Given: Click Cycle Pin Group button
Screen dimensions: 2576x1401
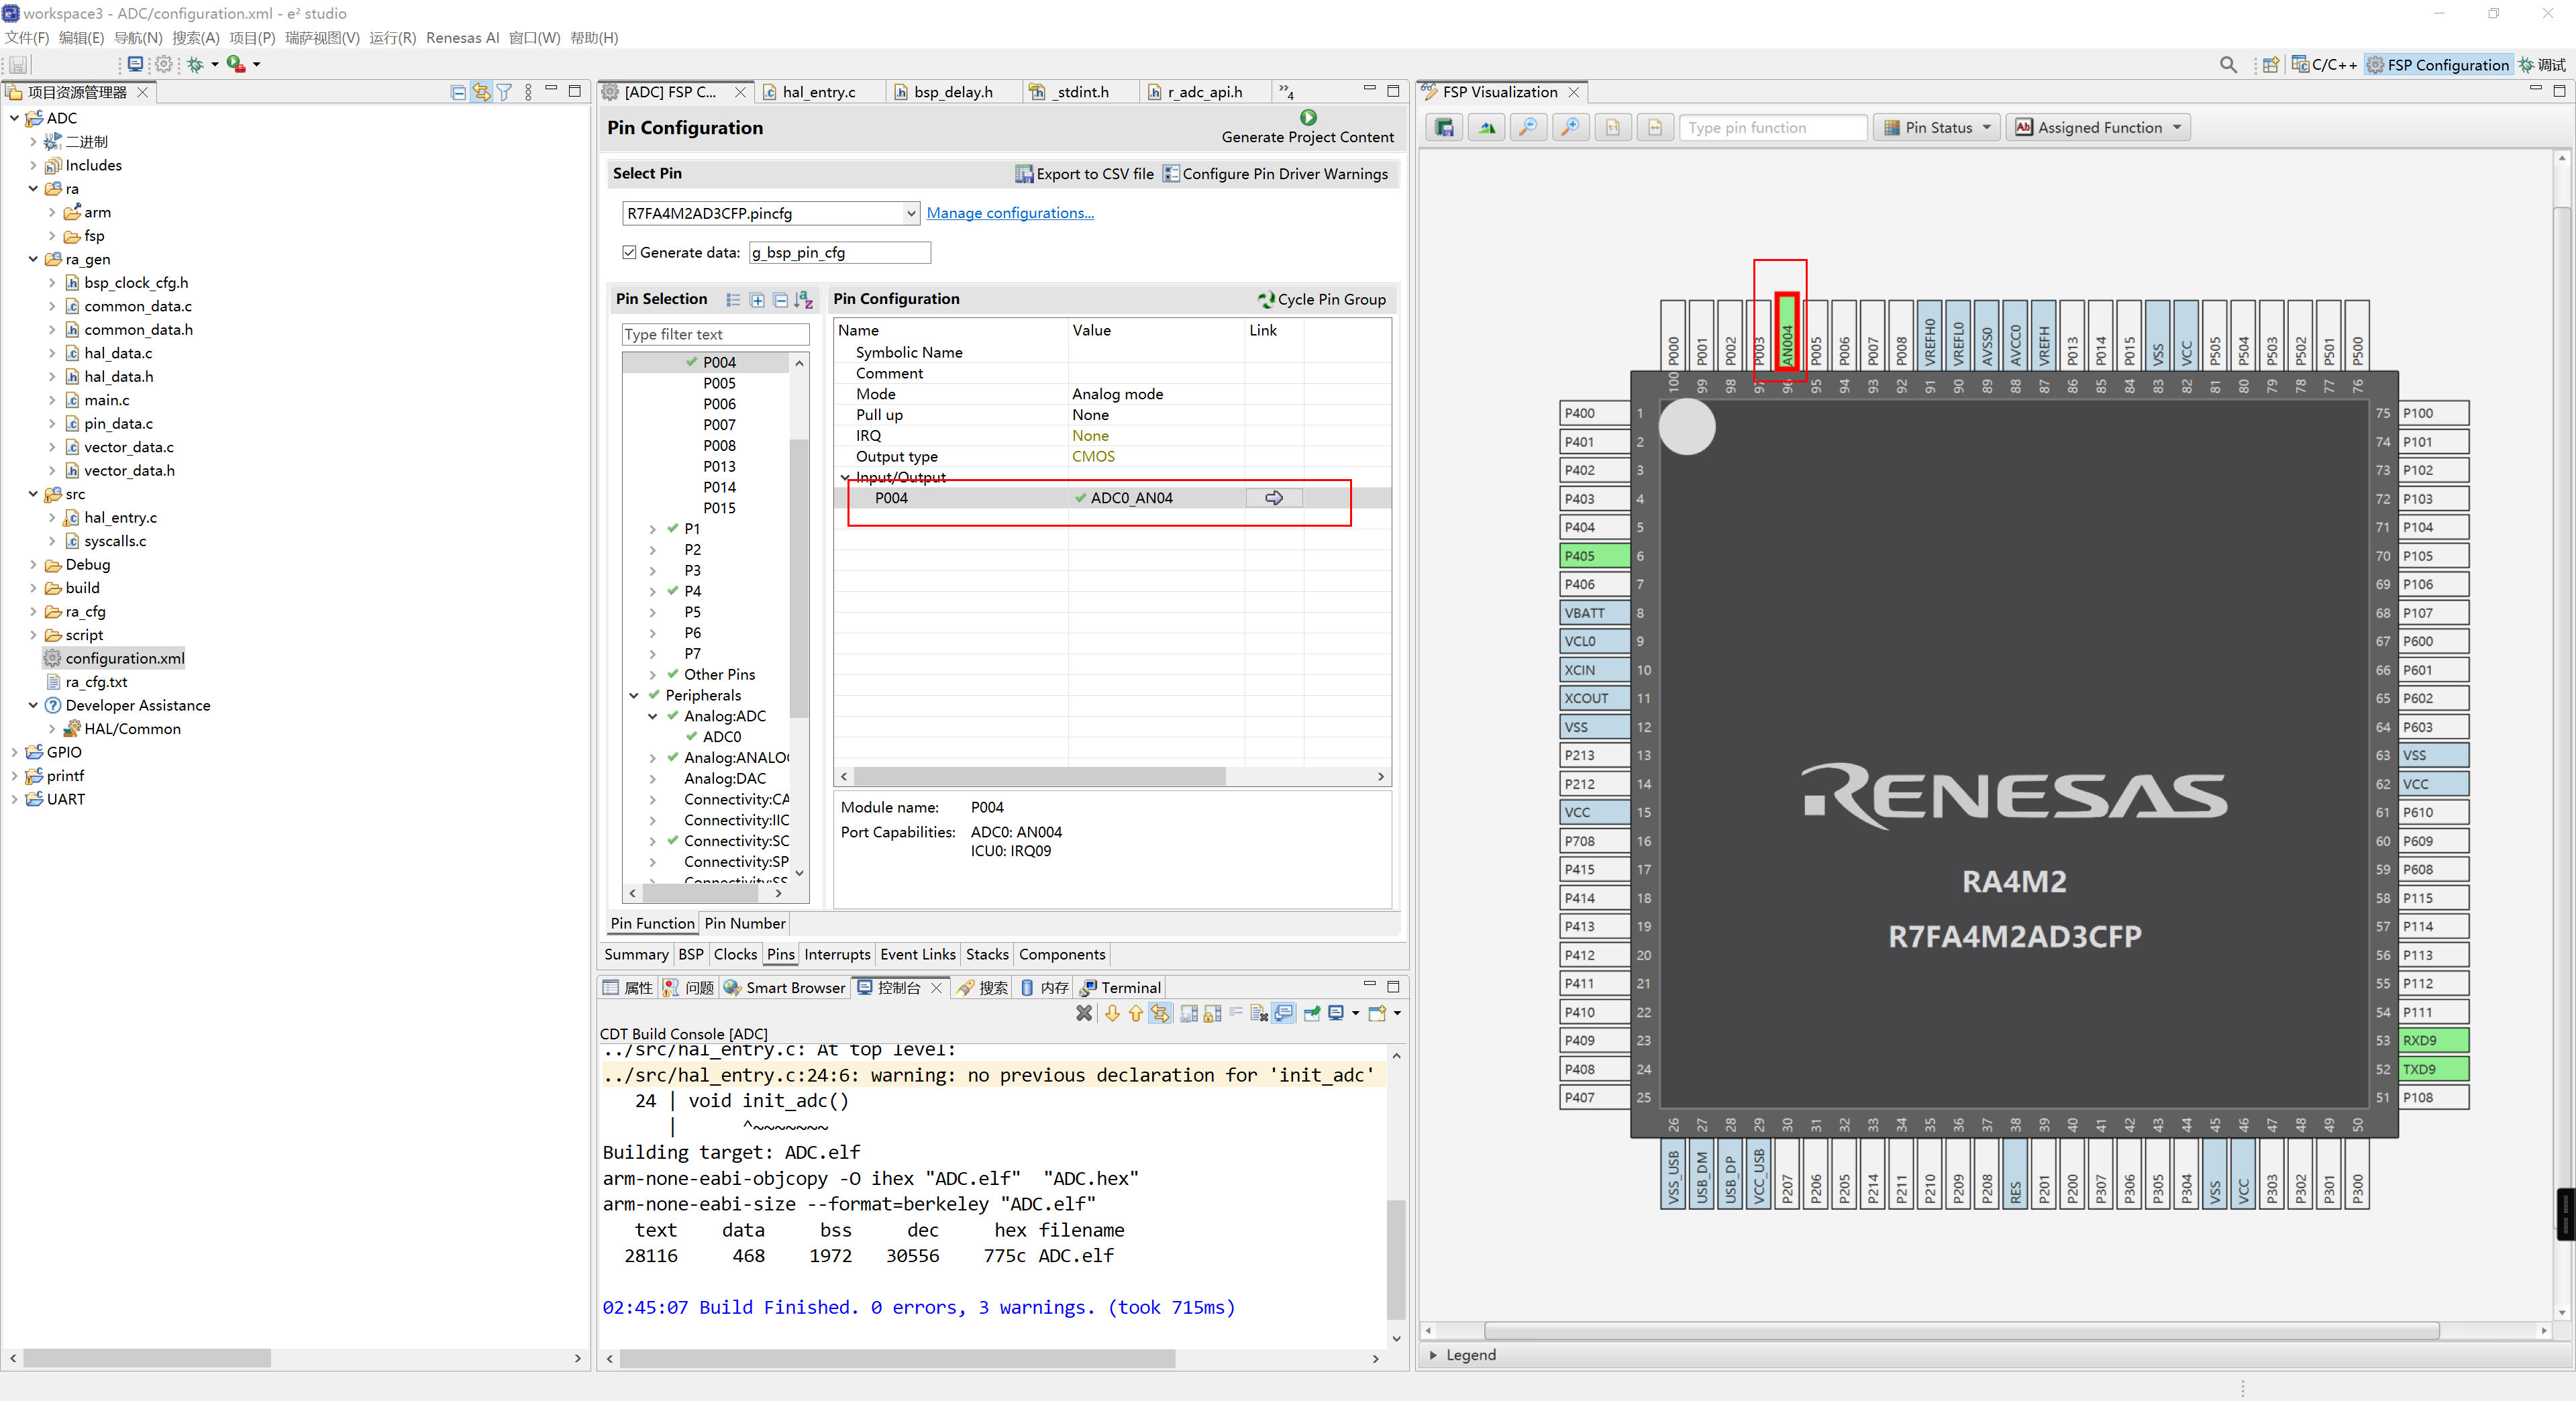Looking at the screenshot, I should tap(1322, 299).
